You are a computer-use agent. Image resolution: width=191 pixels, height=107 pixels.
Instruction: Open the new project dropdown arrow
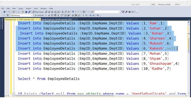click(16, 12)
